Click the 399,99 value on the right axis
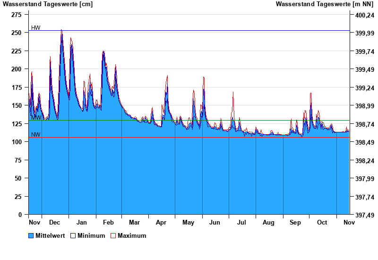The height and width of the screenshot is (260, 378). click(x=363, y=33)
